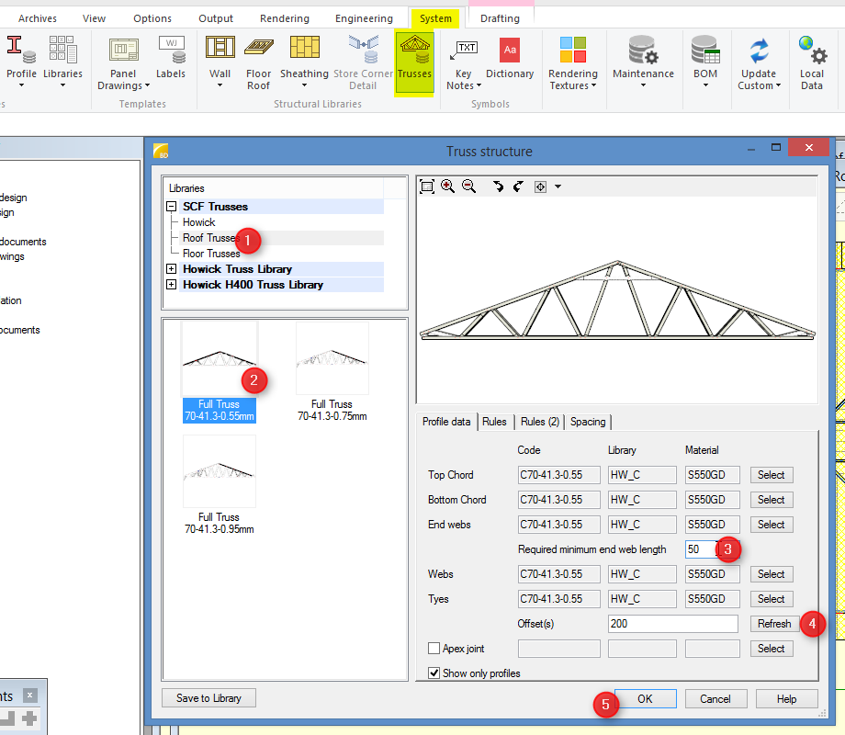Click the Offset(s) input field
845x735 pixels.
click(x=672, y=624)
